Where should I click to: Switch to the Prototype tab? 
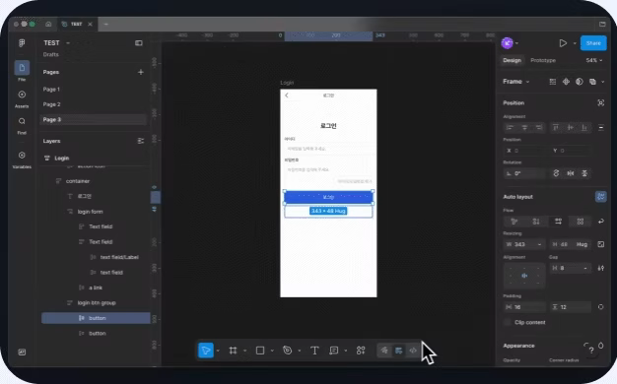pyautogui.click(x=543, y=60)
